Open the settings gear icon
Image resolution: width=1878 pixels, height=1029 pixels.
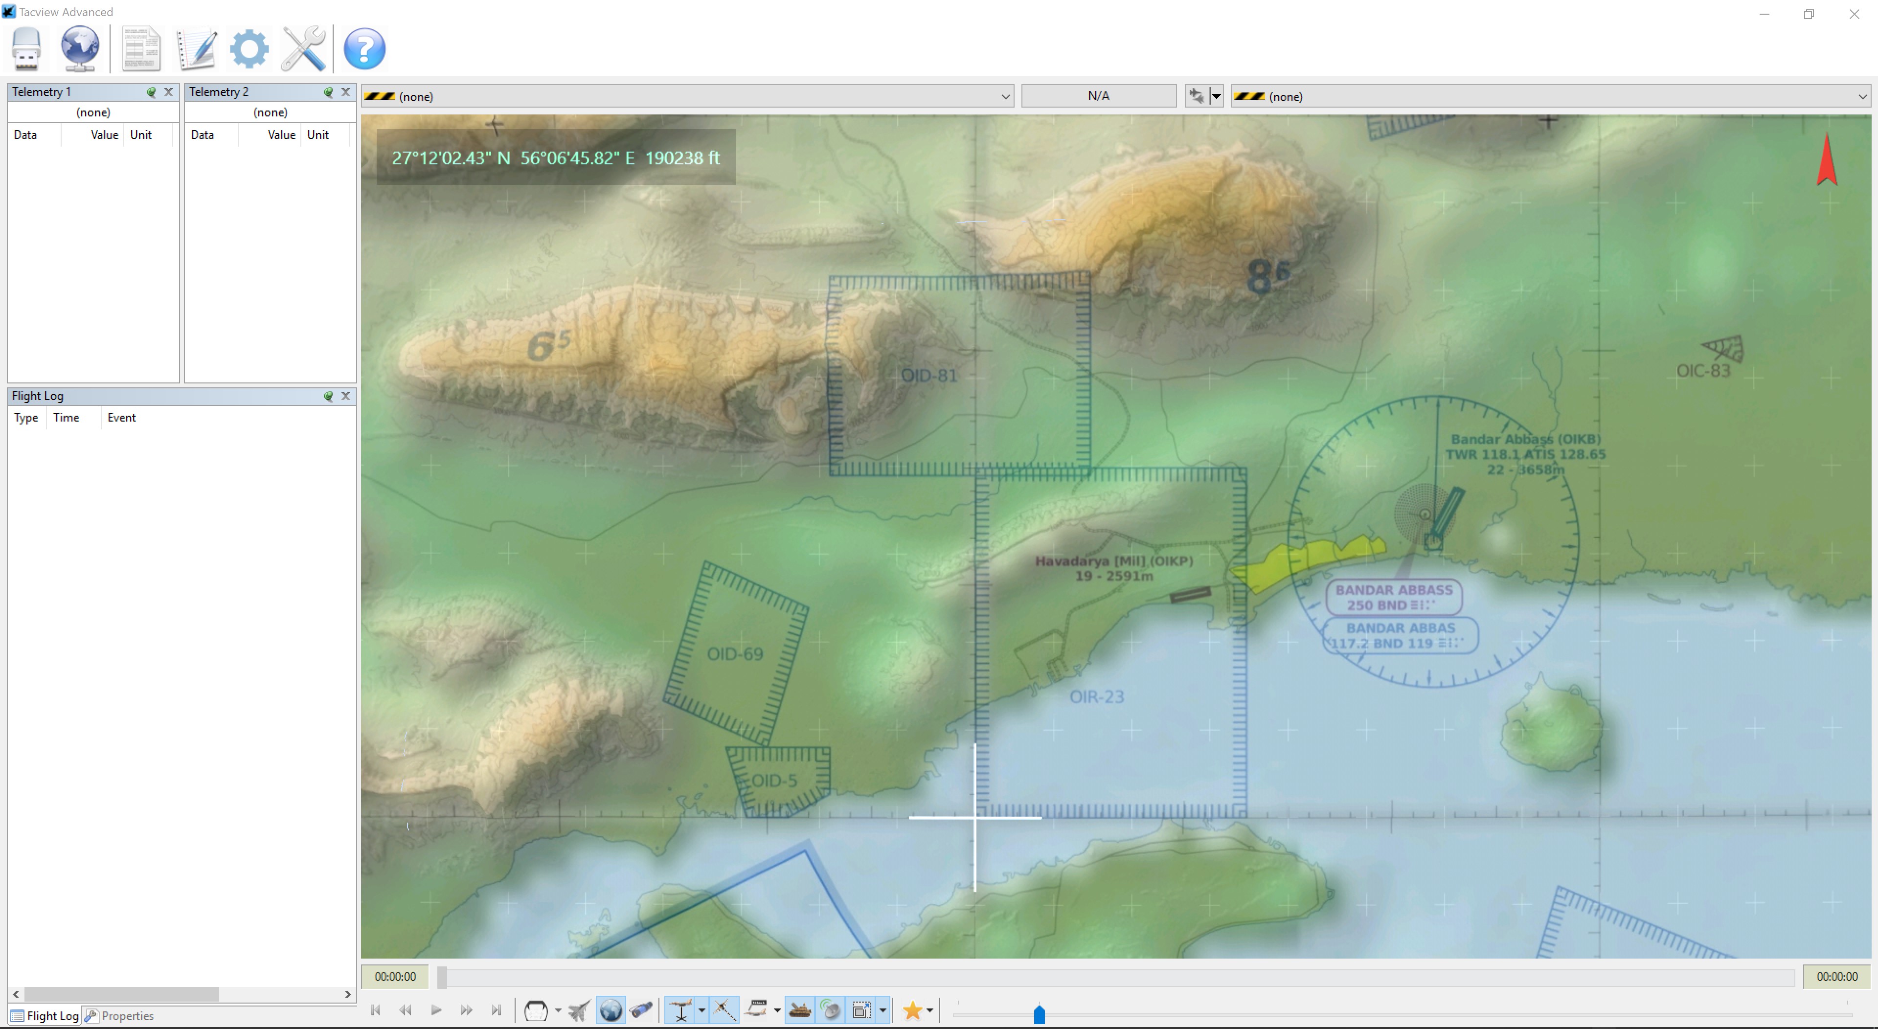(x=249, y=48)
